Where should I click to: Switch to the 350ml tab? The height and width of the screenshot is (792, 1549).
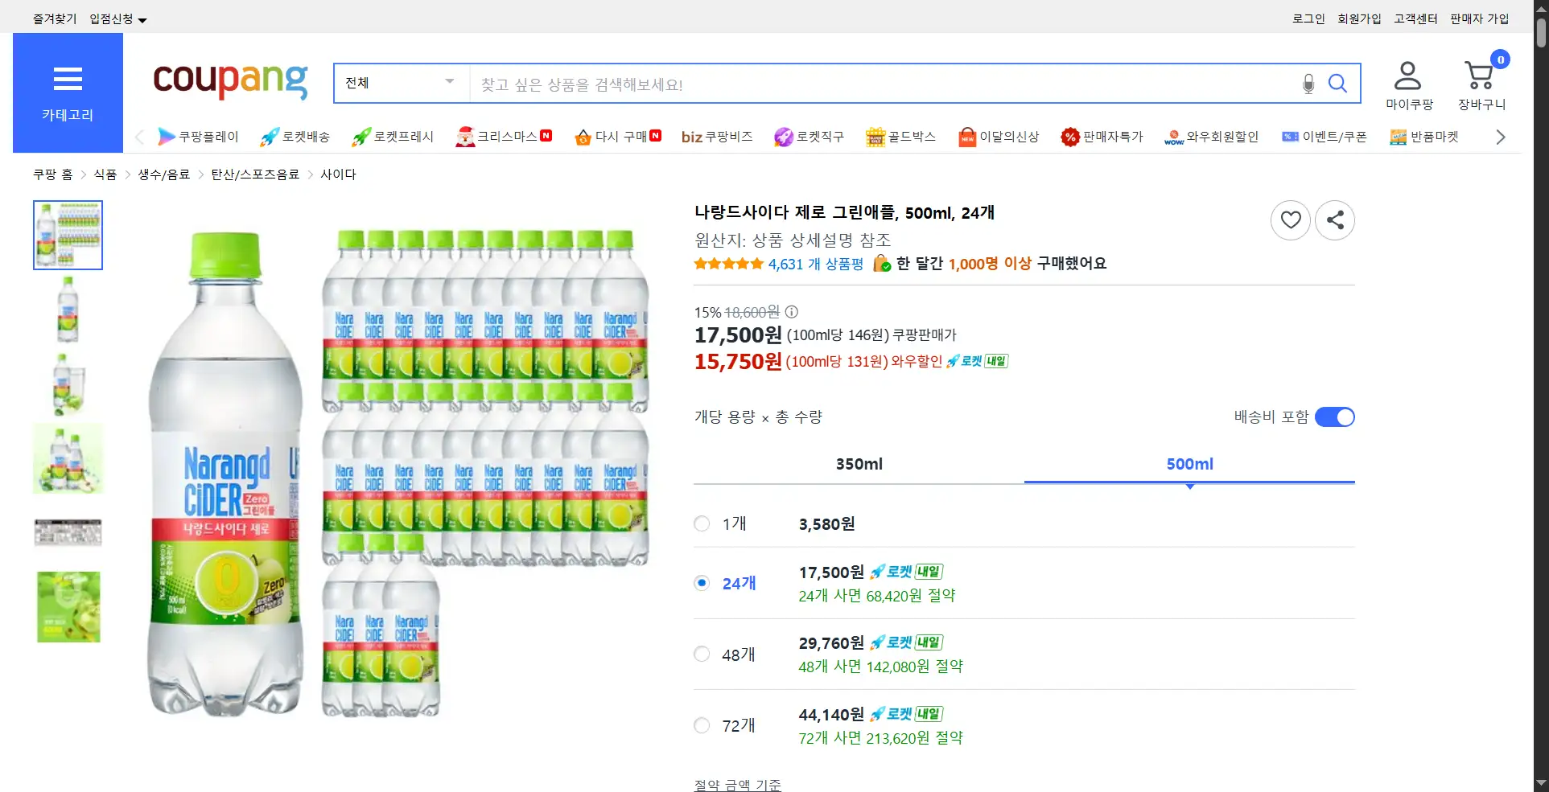859,464
